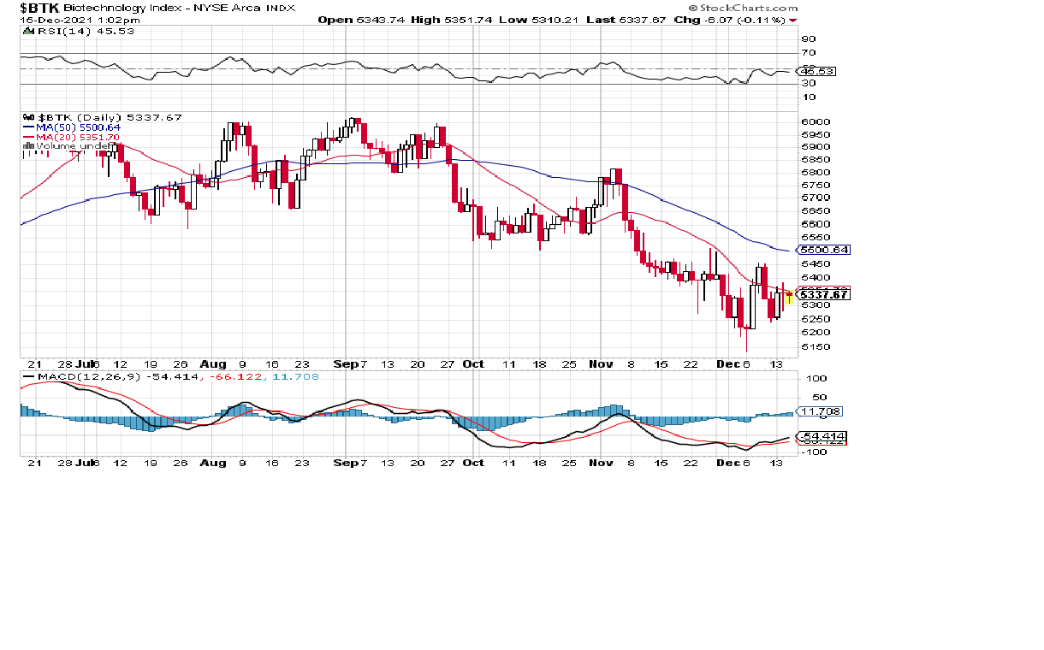Image resolution: width=1044 pixels, height=650 pixels.
Task: Select the Sep label under MACD panel
Action: coord(344,463)
